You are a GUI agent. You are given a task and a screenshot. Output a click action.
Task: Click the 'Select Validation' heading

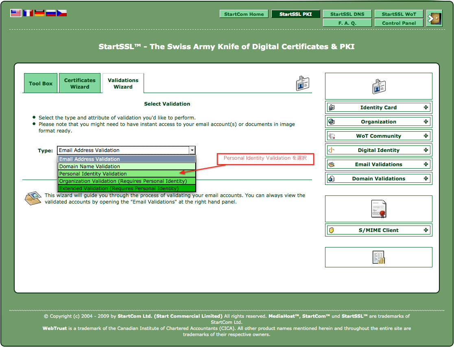167,104
